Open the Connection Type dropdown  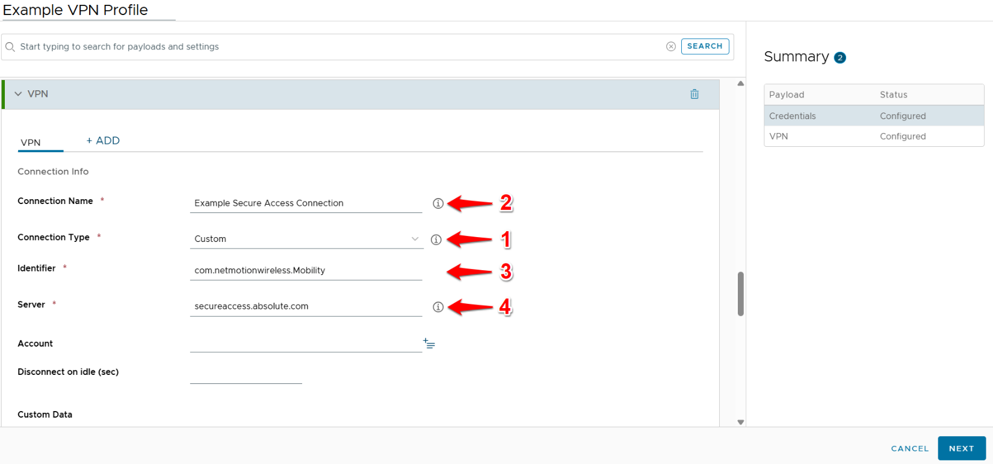306,239
